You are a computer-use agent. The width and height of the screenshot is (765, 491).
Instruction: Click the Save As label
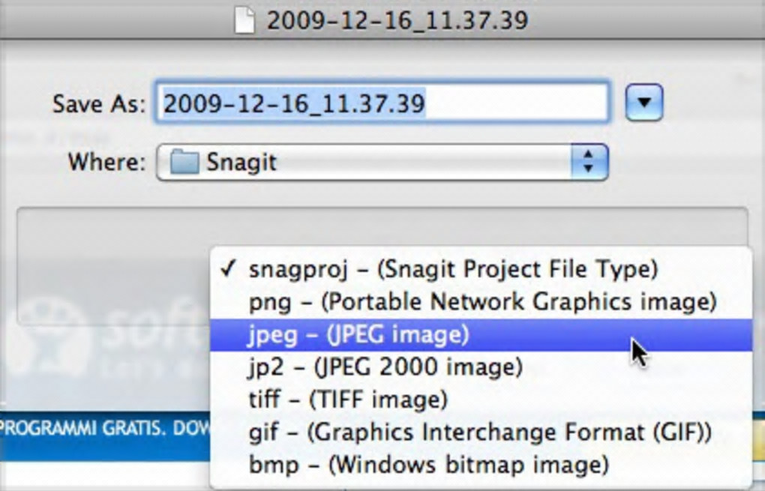[x=98, y=103]
